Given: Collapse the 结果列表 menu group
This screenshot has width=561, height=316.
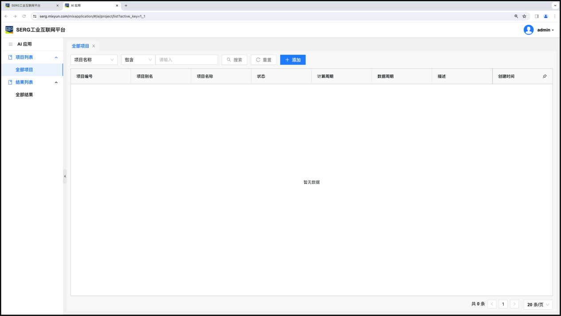Looking at the screenshot, I should pos(56,82).
